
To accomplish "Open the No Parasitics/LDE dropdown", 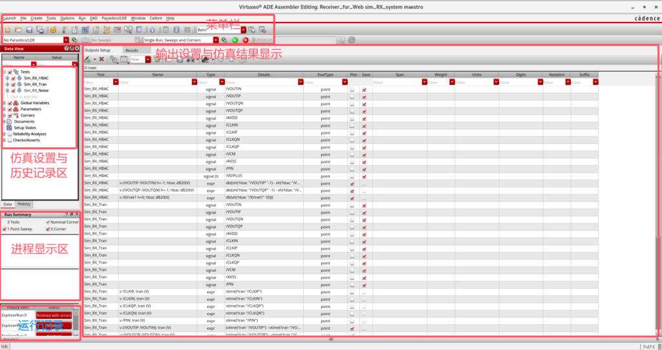I will pos(67,39).
